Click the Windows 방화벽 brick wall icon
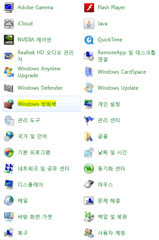 9,104
